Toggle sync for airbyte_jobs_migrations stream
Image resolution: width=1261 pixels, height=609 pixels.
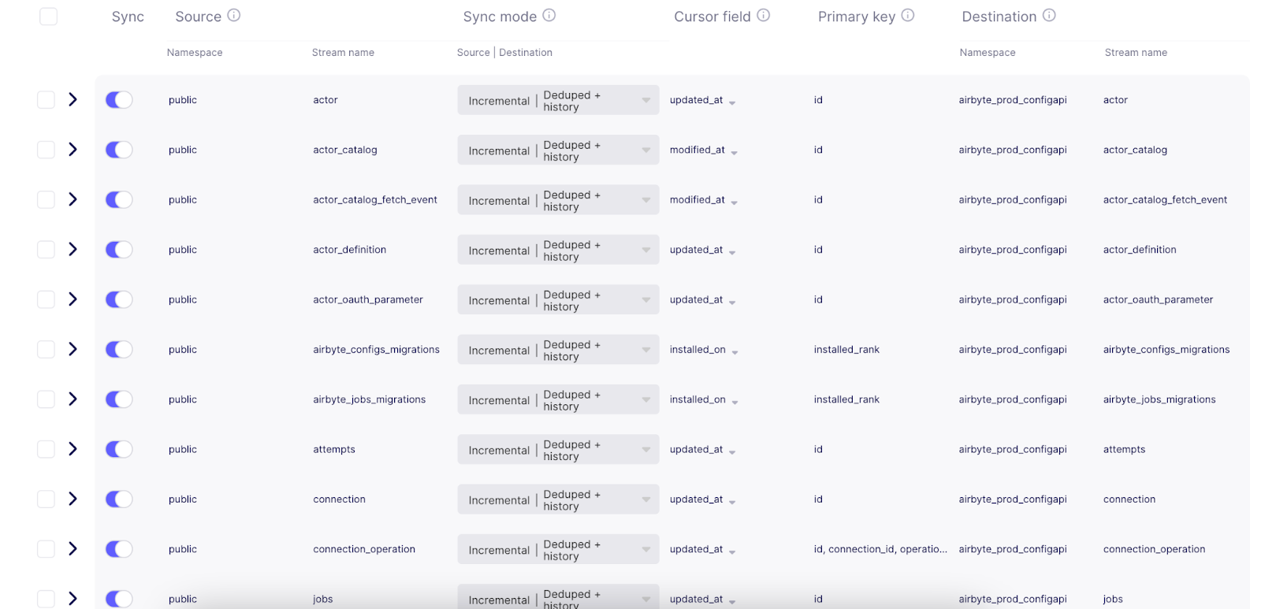click(x=119, y=399)
